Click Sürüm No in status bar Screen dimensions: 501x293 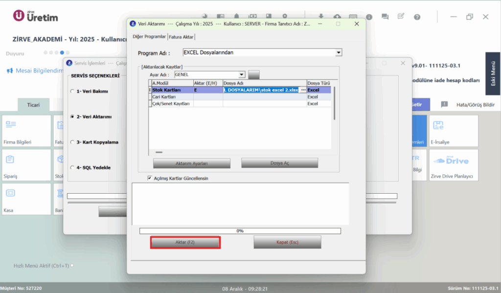tap(473, 288)
